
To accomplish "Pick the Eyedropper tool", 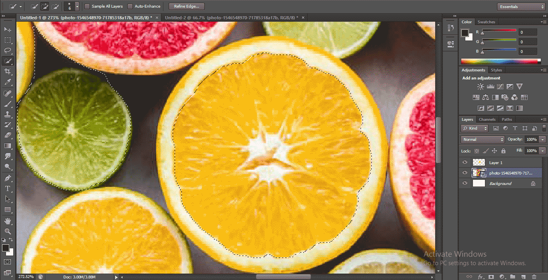I will pyautogui.click(x=8, y=82).
